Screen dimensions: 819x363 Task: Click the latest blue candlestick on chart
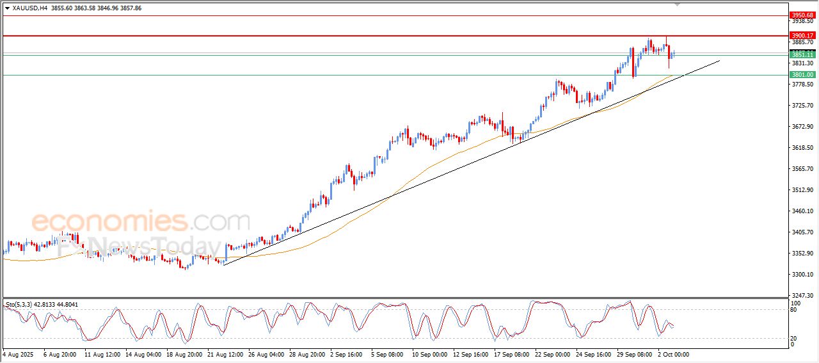tap(674, 54)
